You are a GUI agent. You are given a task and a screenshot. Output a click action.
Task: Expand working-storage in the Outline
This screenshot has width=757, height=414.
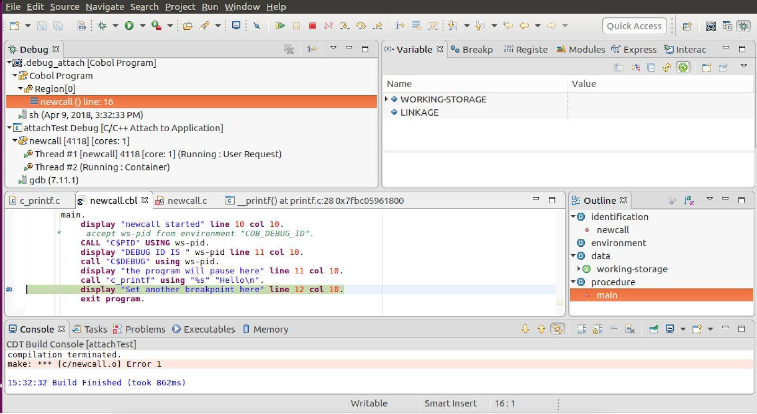point(579,269)
